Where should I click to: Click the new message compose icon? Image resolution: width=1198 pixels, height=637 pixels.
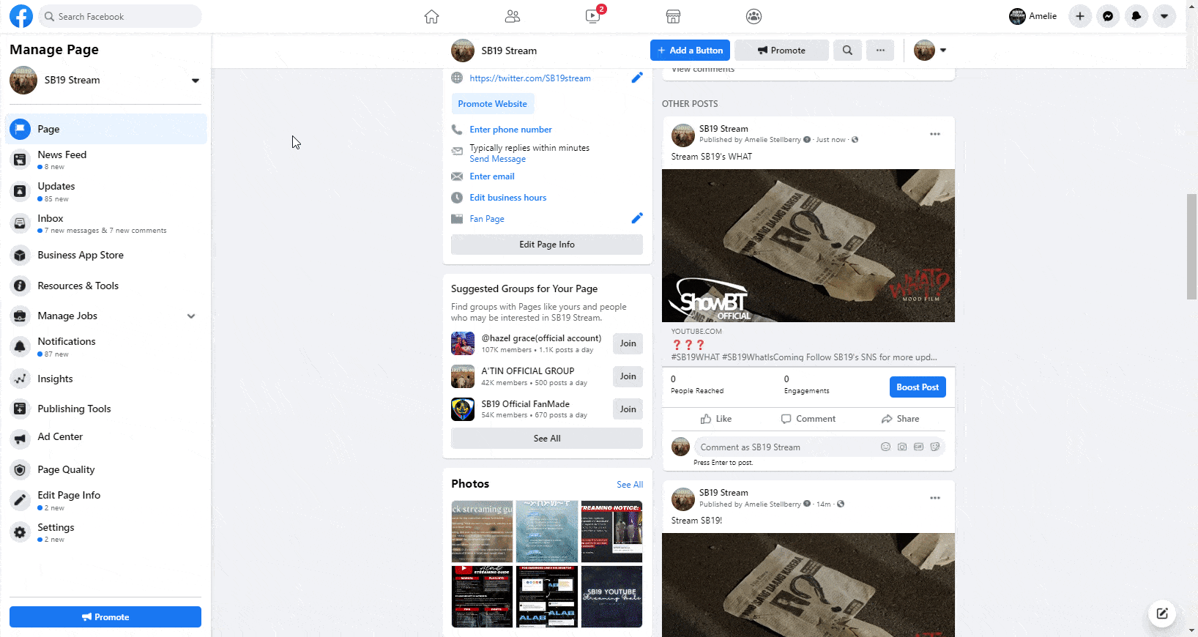(x=1162, y=614)
